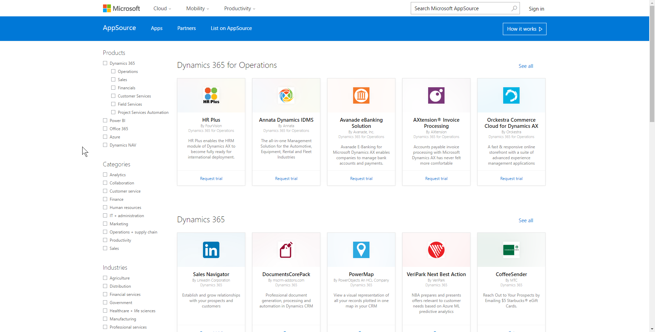Expand the Cloud dropdown menu

point(162,9)
